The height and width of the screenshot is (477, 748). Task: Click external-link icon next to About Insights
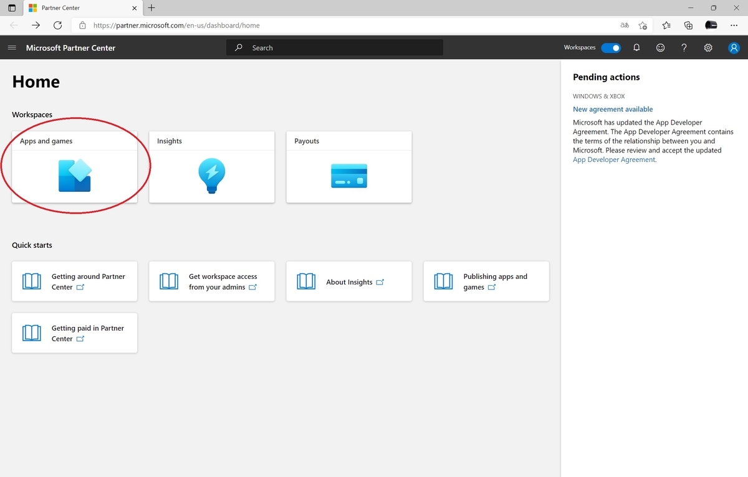pyautogui.click(x=380, y=282)
